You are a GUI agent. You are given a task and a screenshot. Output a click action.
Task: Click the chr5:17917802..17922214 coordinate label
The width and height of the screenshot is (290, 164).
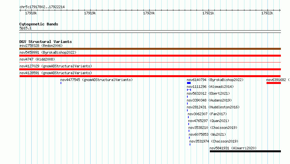(42, 7)
